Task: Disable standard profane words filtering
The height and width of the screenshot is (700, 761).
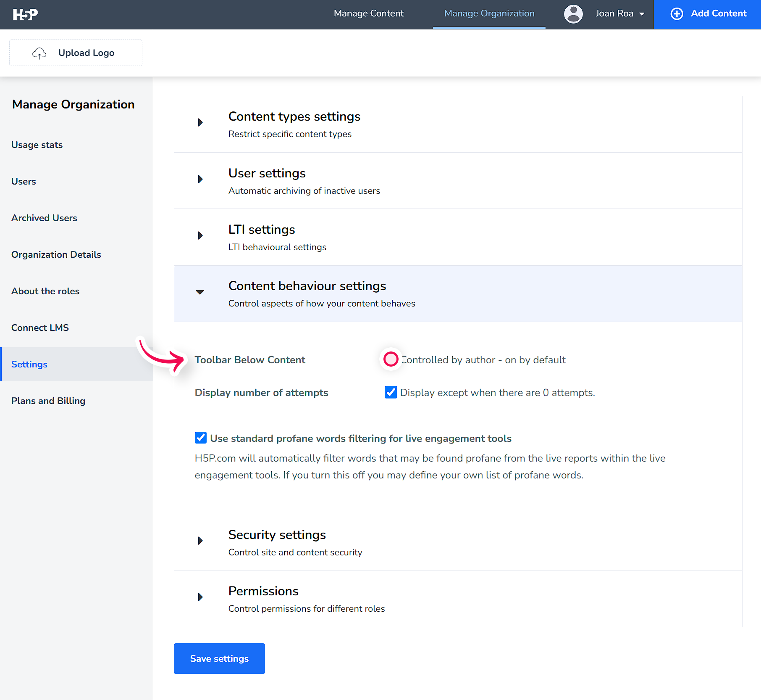Action: (x=201, y=438)
